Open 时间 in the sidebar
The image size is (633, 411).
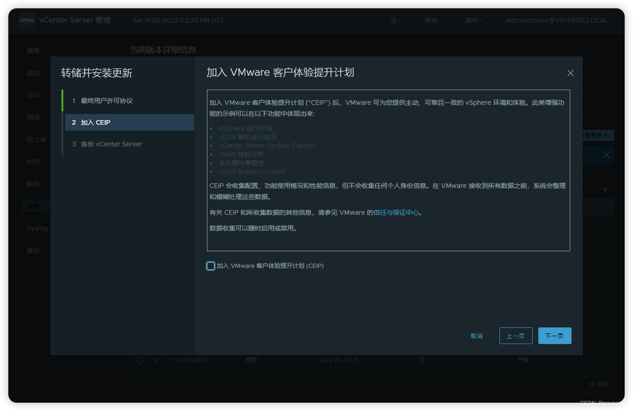[x=33, y=162]
